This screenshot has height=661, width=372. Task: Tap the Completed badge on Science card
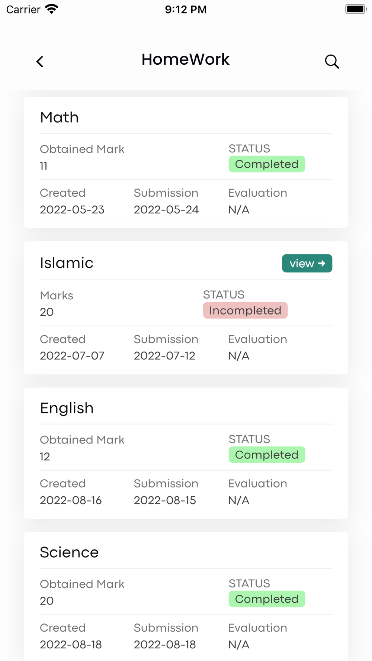coord(267,599)
